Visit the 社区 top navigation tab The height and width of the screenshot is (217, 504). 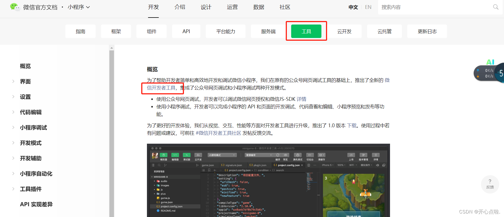(285, 7)
